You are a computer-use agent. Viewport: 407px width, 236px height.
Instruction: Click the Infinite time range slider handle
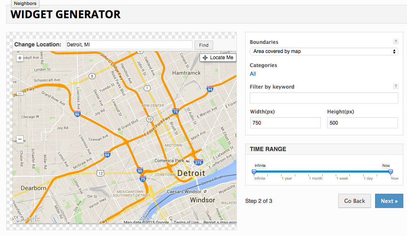click(x=254, y=171)
